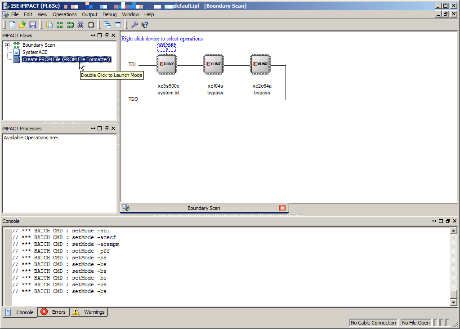Close the Boundary Scan tab with red X

click(x=282, y=208)
